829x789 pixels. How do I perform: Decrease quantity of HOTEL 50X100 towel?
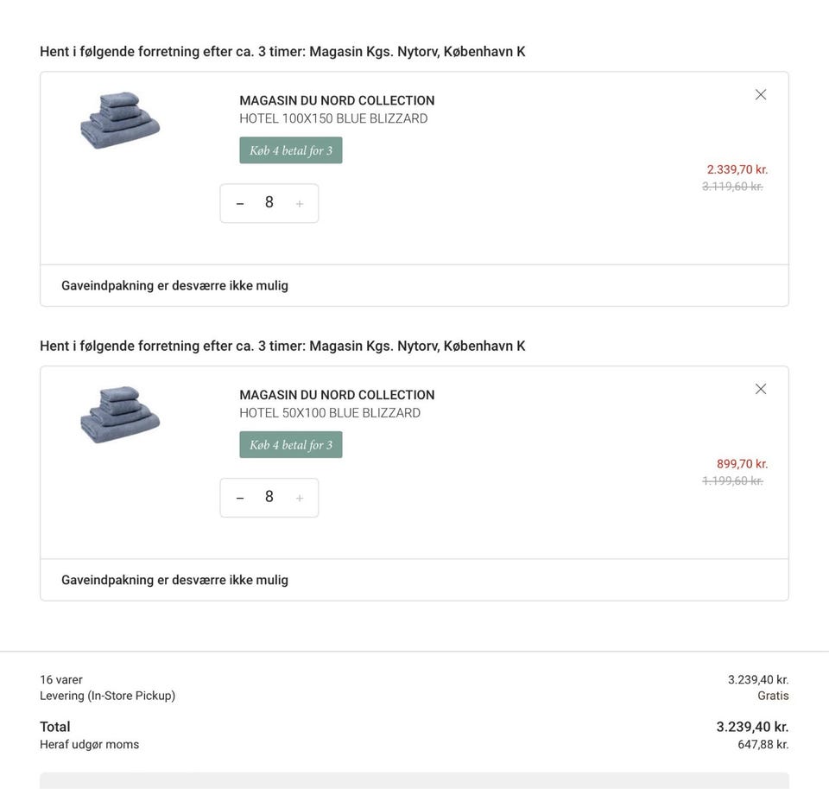(x=240, y=499)
